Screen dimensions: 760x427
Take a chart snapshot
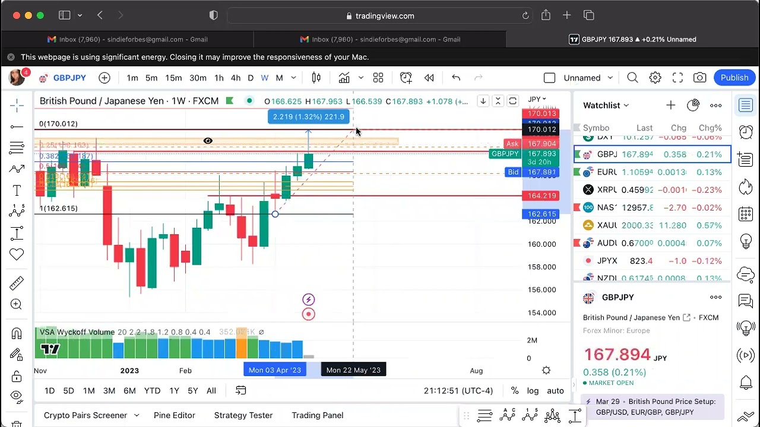click(700, 78)
